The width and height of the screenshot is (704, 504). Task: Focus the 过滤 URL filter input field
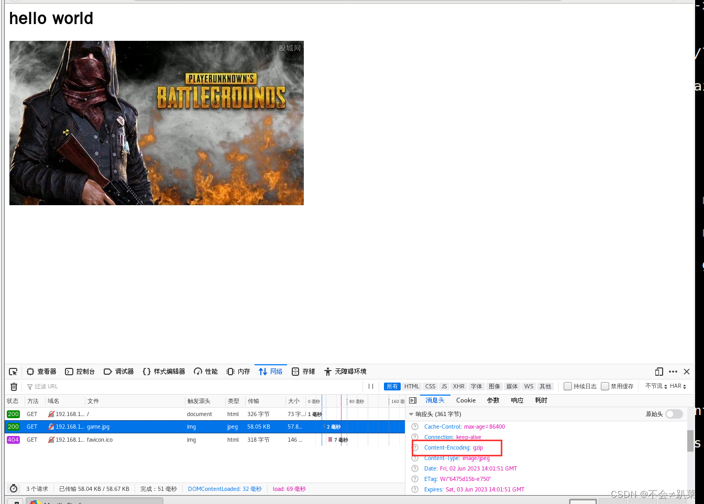coord(194,387)
